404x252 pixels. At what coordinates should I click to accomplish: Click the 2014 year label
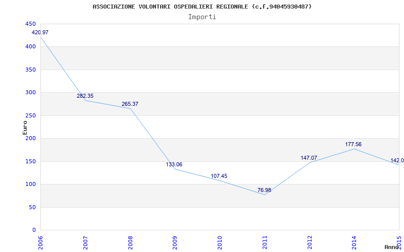click(x=355, y=242)
